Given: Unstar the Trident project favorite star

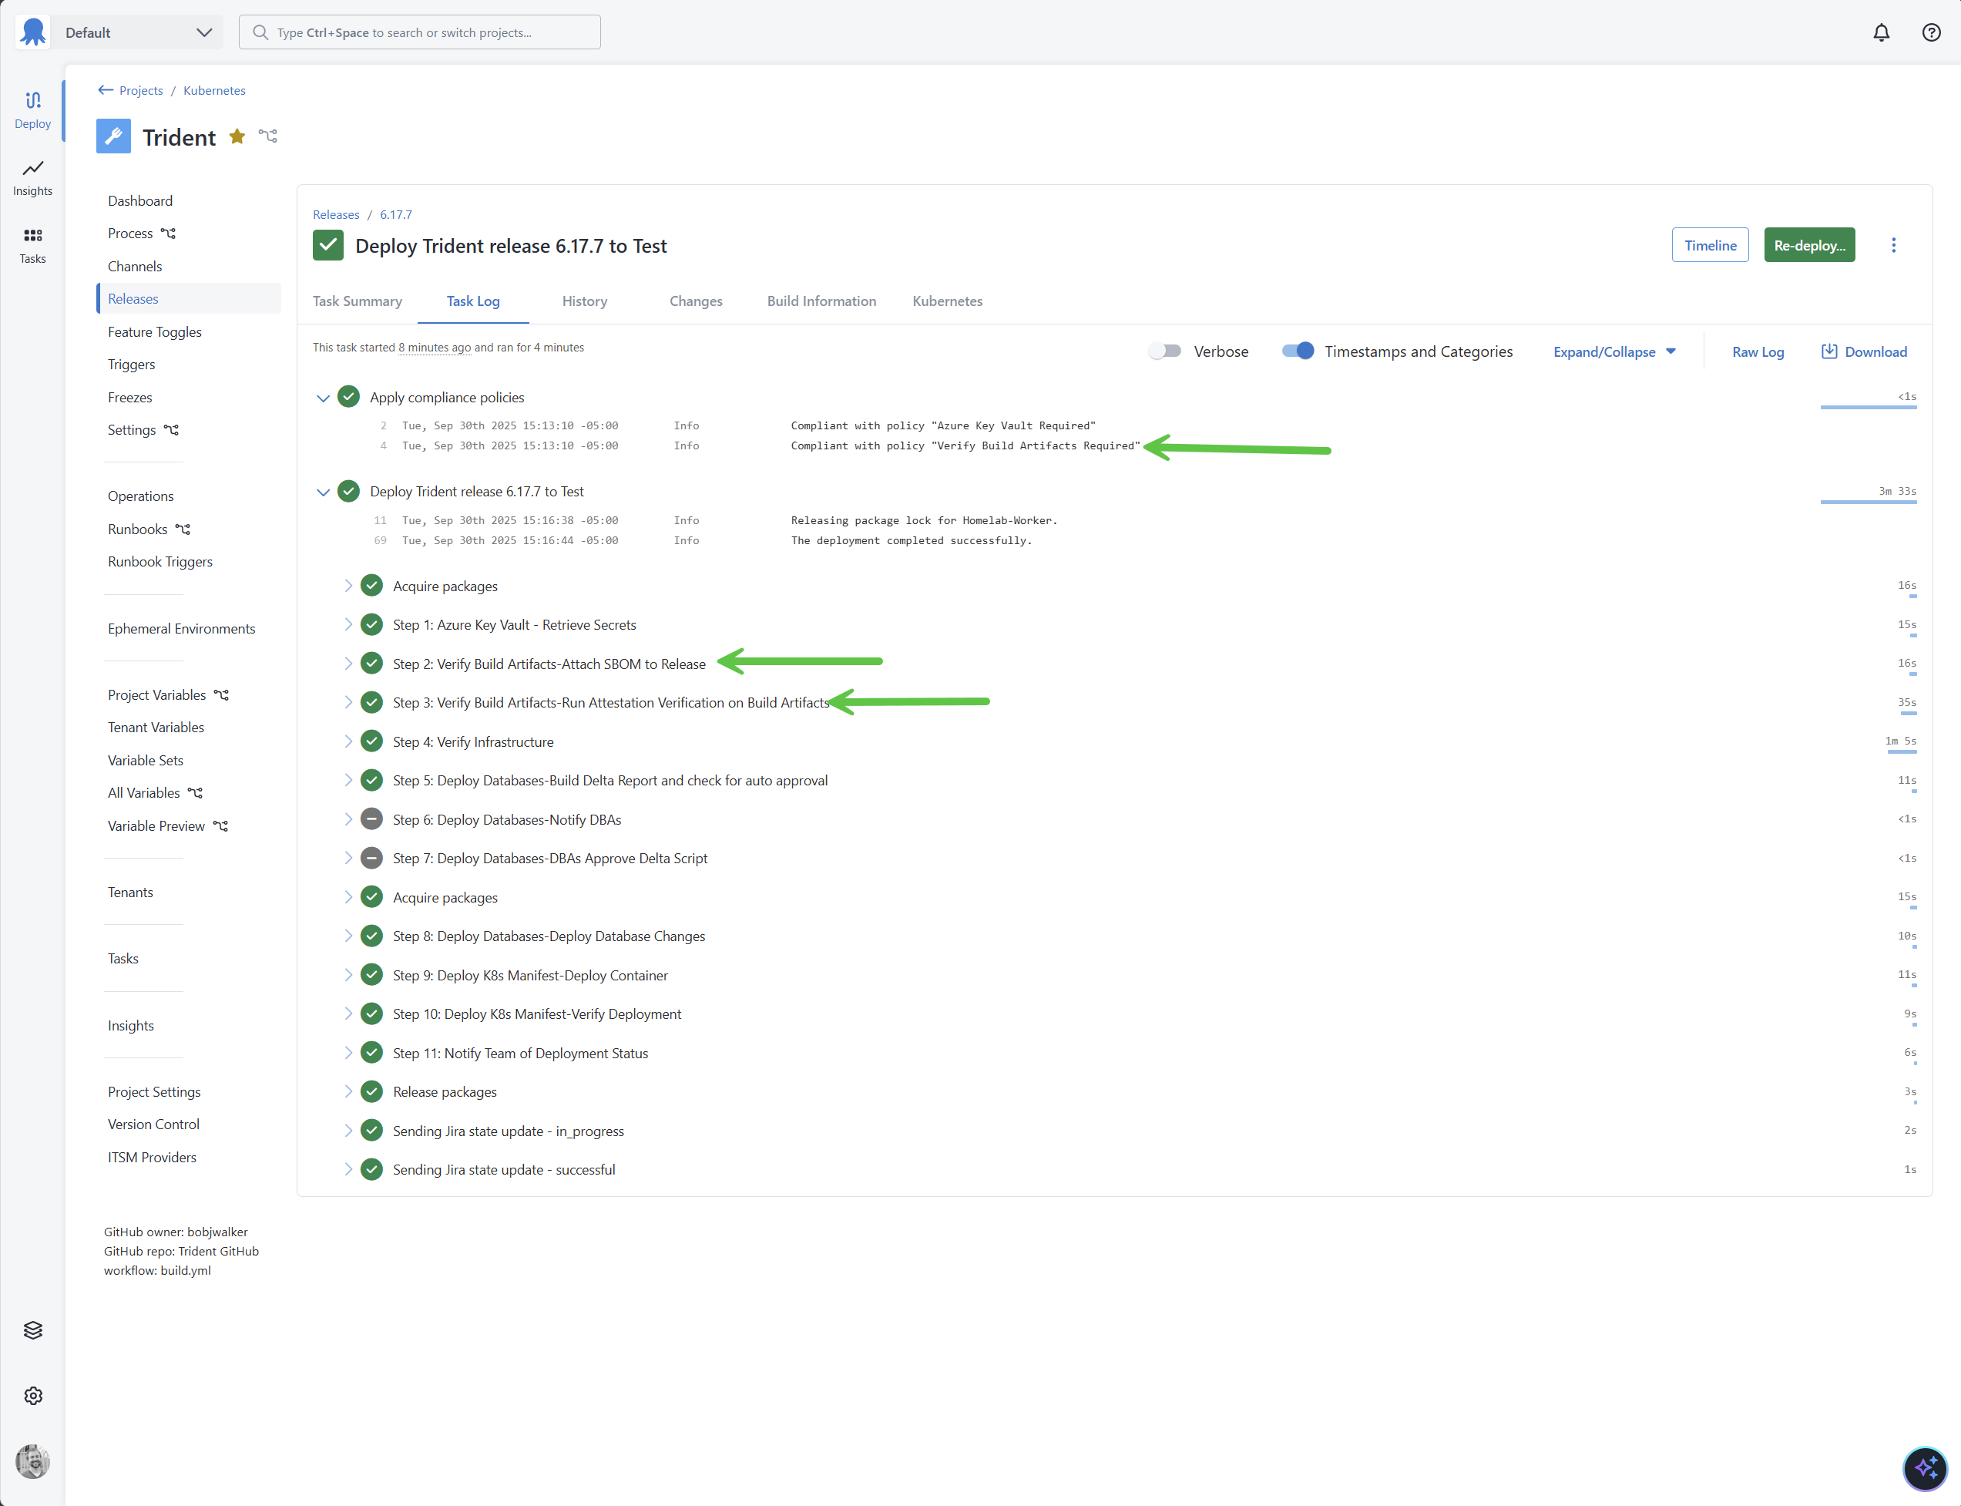Looking at the screenshot, I should (x=237, y=136).
